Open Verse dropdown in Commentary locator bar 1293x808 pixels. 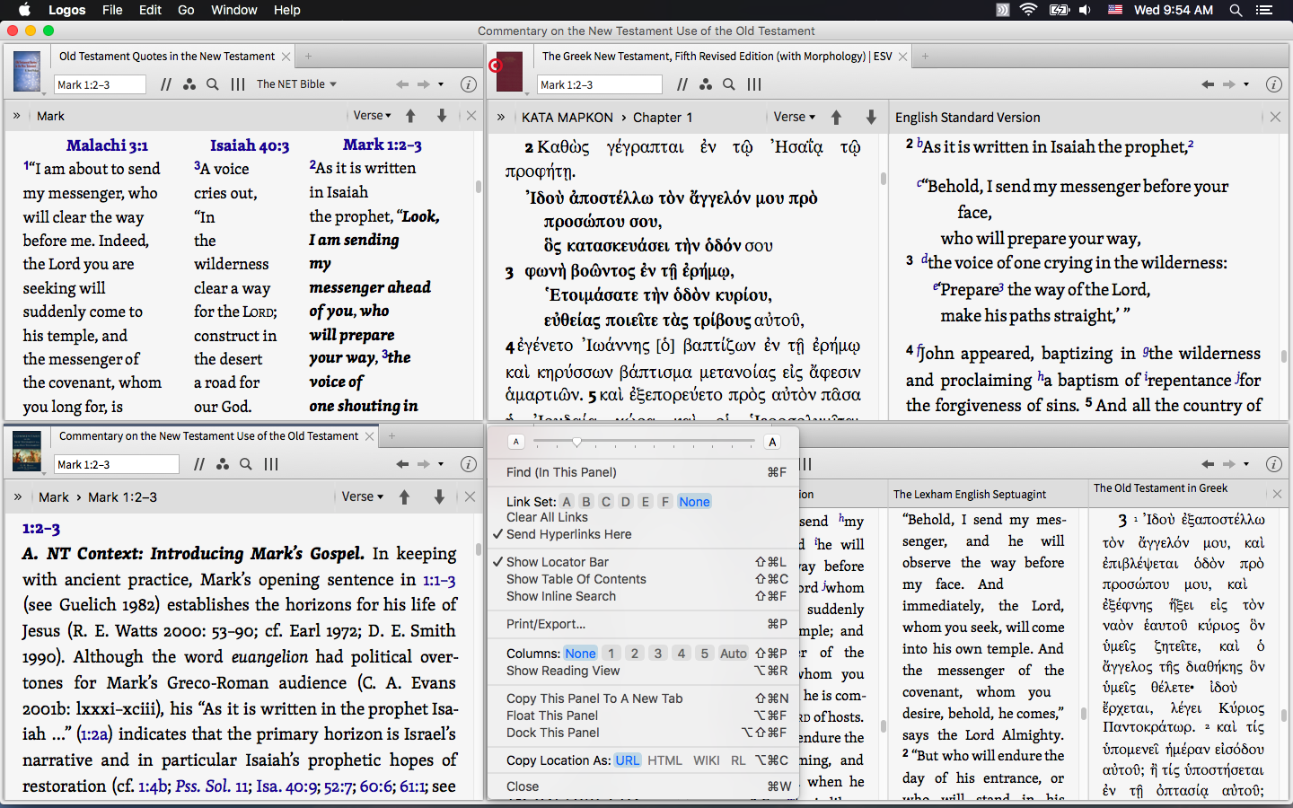click(x=362, y=496)
